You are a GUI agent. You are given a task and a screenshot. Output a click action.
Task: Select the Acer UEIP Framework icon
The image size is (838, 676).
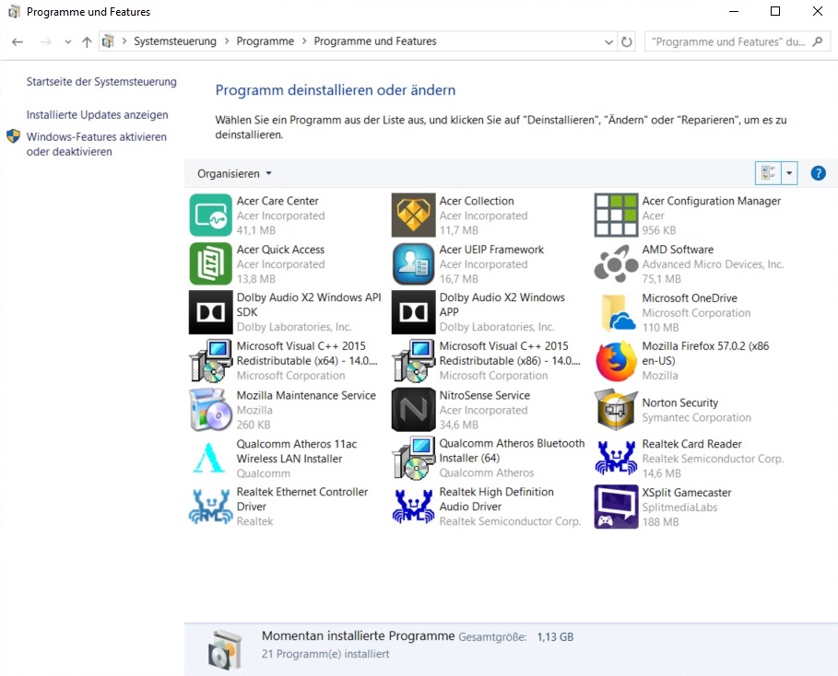click(x=413, y=263)
